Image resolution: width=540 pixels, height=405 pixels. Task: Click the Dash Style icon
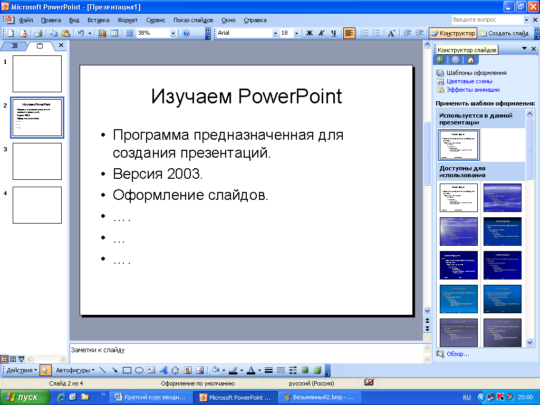(281, 370)
